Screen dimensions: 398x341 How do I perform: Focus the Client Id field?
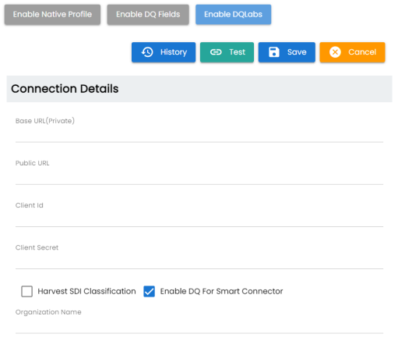(199, 218)
